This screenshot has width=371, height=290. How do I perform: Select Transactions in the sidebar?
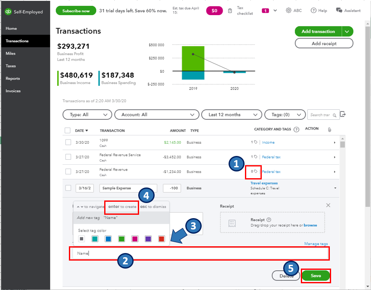pos(26,41)
